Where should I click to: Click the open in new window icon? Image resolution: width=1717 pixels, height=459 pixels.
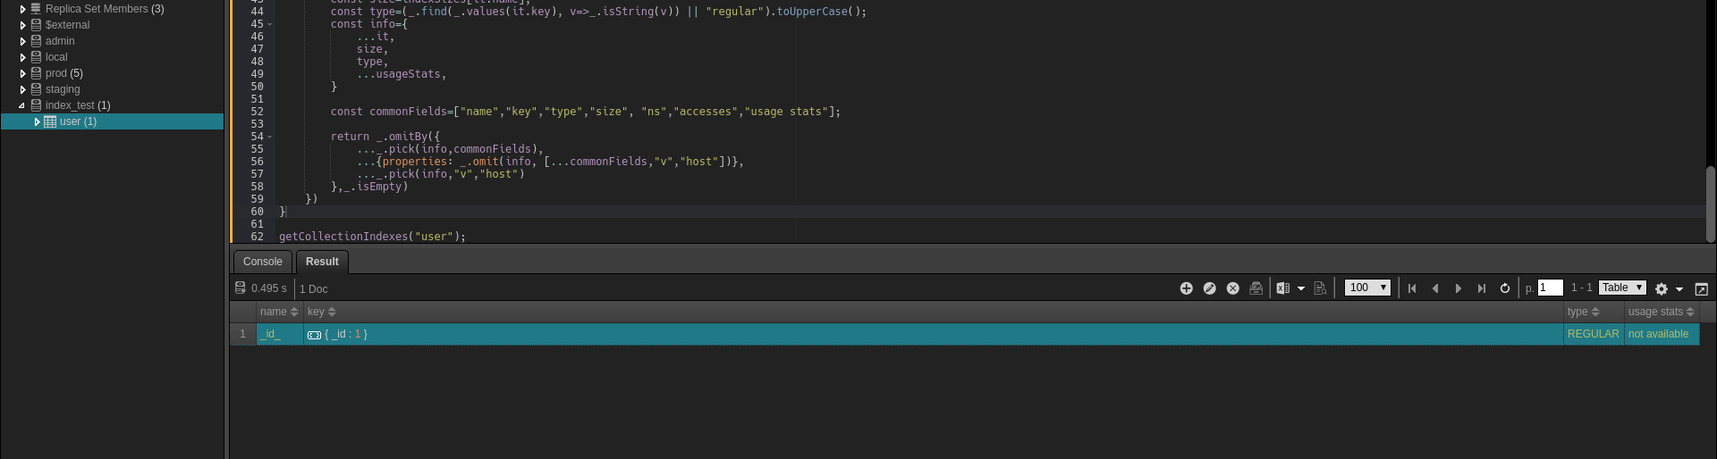click(x=1702, y=288)
